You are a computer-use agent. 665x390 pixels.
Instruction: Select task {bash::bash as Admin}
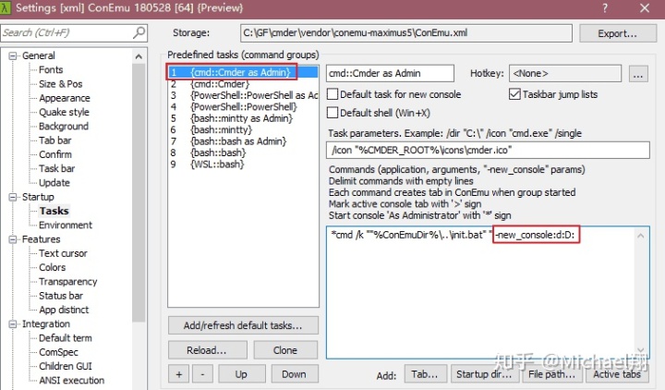click(x=243, y=140)
